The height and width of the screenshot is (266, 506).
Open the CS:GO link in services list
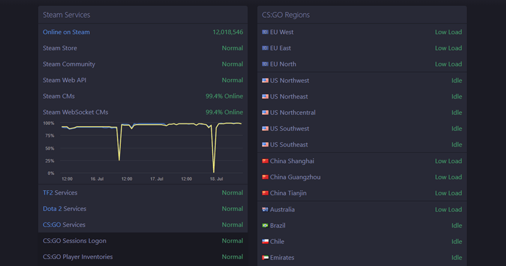click(x=52, y=225)
